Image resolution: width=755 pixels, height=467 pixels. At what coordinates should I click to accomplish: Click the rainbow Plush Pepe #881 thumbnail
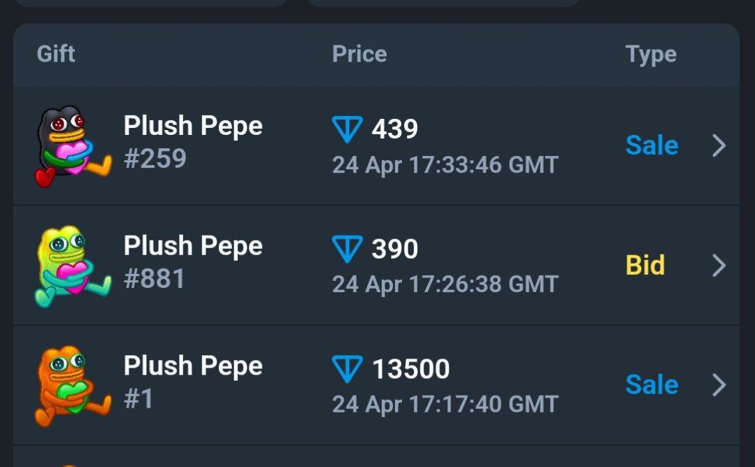[73, 266]
